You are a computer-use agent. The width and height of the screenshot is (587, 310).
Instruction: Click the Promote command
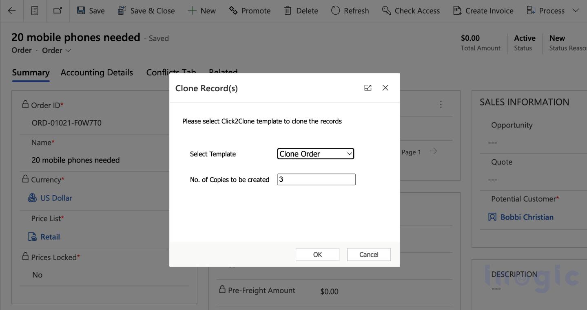[250, 11]
